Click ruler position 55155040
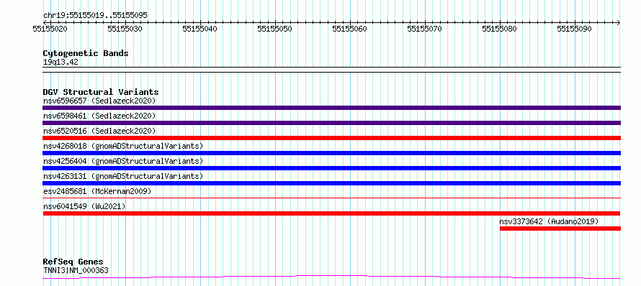The image size is (641, 286). point(200,29)
